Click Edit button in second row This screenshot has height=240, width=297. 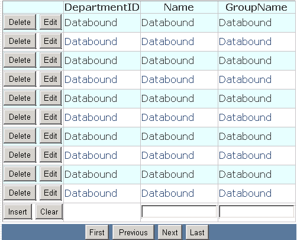click(51, 41)
